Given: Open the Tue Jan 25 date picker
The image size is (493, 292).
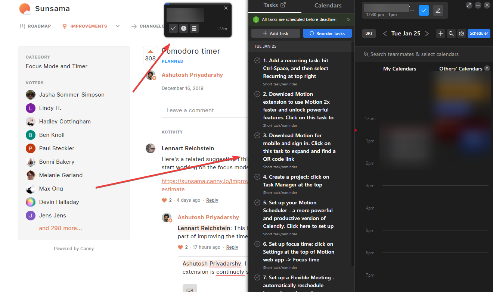Looking at the screenshot, I should point(406,34).
